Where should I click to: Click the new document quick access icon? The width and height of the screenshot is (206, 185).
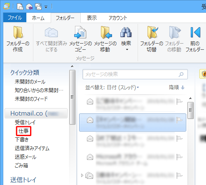(x=20, y=7)
